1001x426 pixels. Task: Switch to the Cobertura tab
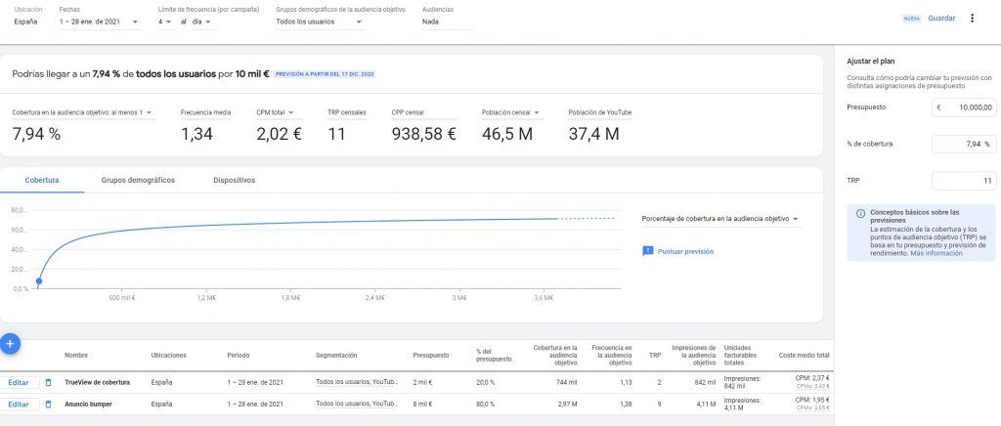[x=42, y=181]
